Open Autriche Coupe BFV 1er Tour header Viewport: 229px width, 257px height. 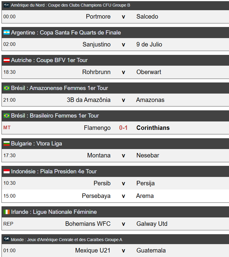[x=50, y=60]
